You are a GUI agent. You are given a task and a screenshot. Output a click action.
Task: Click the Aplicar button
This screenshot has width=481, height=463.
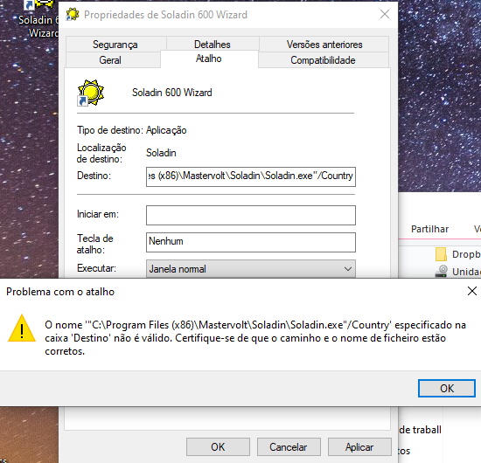coord(359,446)
